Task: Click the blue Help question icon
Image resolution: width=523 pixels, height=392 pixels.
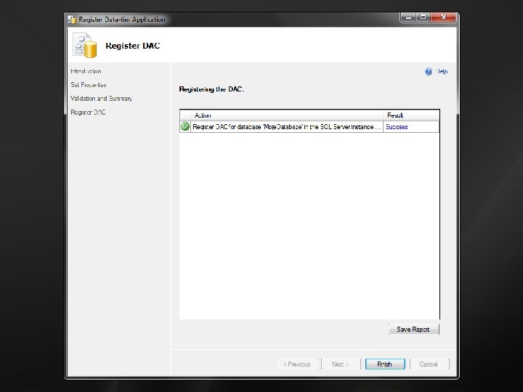Action: click(429, 71)
